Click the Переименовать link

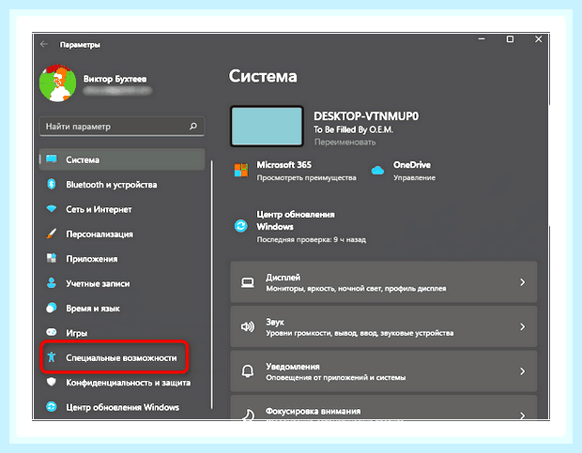pos(345,142)
